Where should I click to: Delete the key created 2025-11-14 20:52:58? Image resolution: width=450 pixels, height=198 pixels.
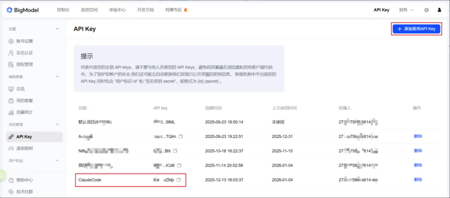pyautogui.click(x=418, y=165)
